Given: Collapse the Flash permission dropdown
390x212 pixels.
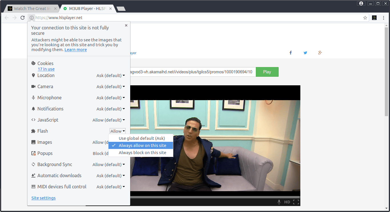Looking at the screenshot, I should [118, 131].
